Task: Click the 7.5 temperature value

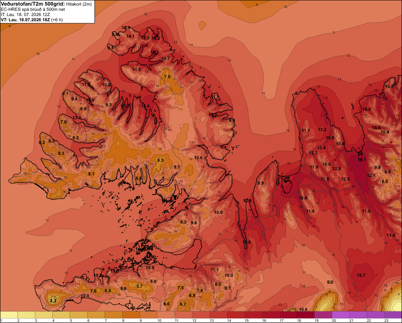Action: pyautogui.click(x=180, y=288)
